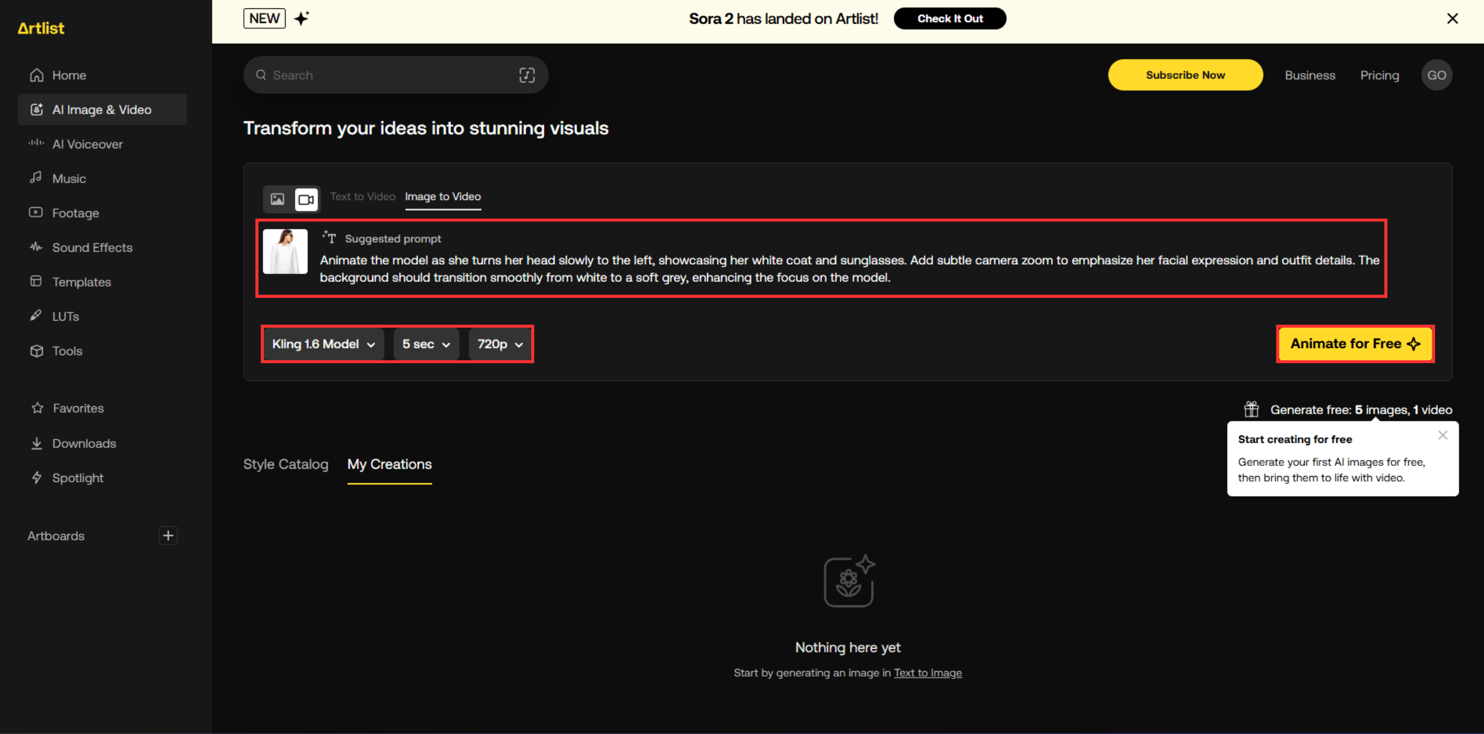Open Sound Effects
Viewport: 1484px width, 734px height.
click(92, 247)
